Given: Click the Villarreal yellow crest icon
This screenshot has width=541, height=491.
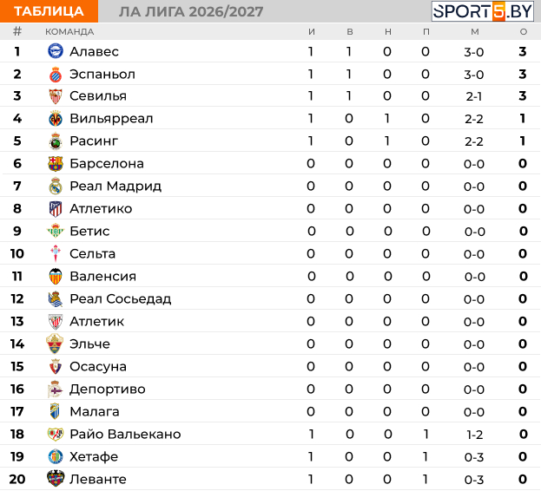Looking at the screenshot, I should point(56,119).
